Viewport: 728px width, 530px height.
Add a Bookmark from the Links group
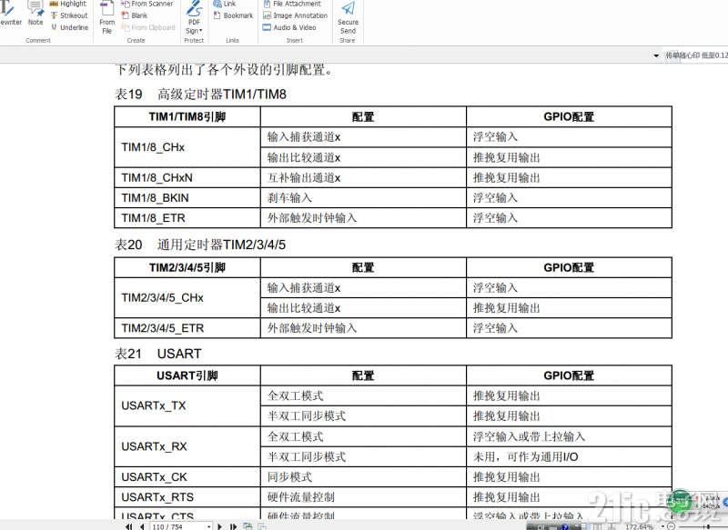coord(234,15)
